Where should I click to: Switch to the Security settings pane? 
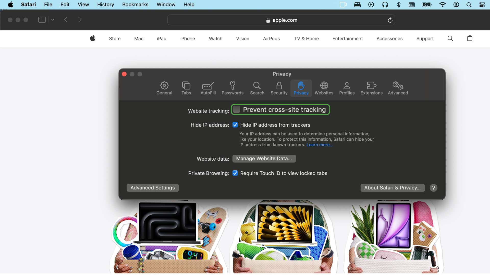click(279, 88)
